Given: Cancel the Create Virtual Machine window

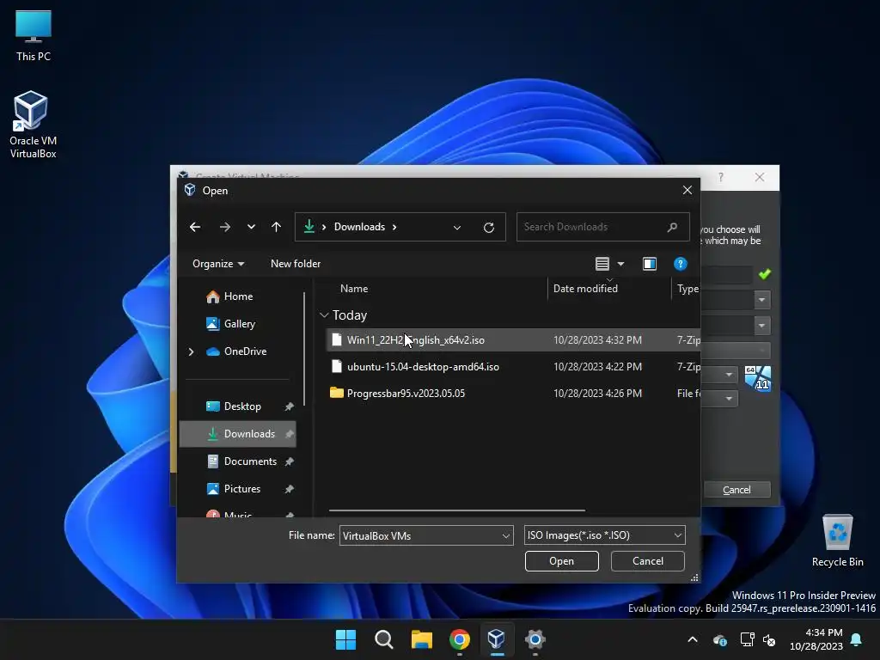Looking at the screenshot, I should tap(736, 490).
